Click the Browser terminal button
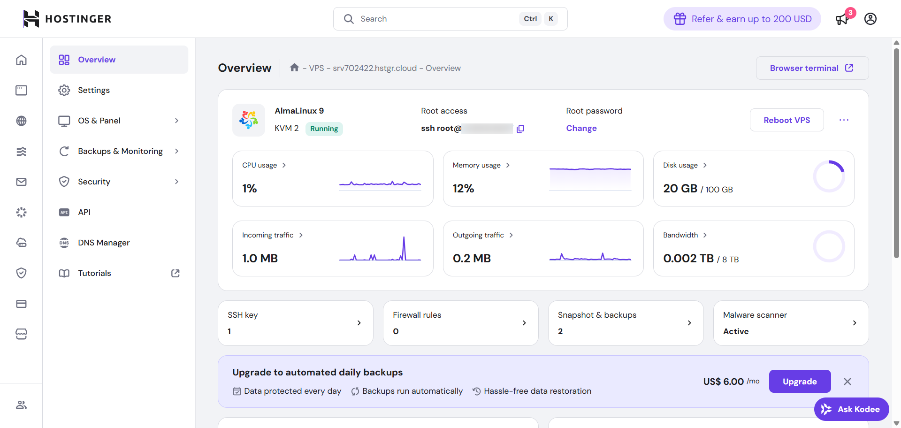Screen dimensions: 901x428 (812, 68)
